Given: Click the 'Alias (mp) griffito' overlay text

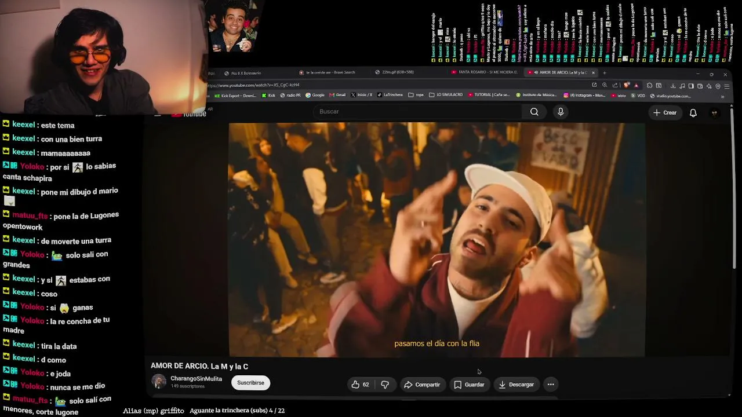Looking at the screenshot, I should [154, 411].
